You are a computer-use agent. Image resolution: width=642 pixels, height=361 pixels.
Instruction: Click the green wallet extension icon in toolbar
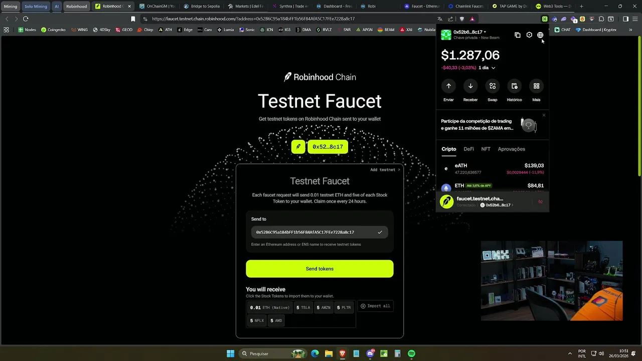[x=545, y=19]
